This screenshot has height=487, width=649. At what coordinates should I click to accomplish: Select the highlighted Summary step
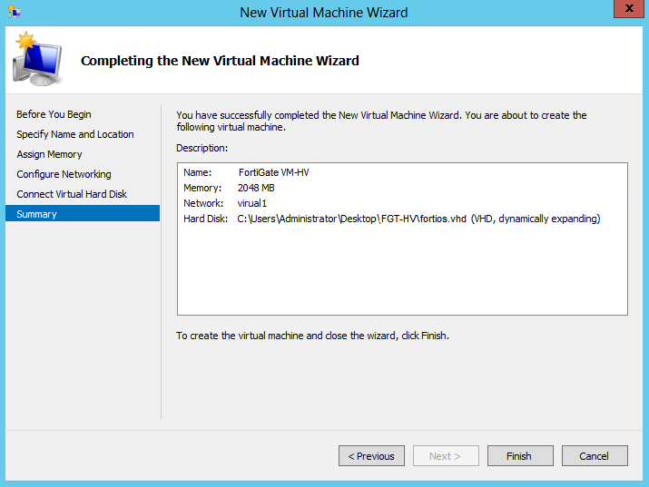click(x=83, y=214)
